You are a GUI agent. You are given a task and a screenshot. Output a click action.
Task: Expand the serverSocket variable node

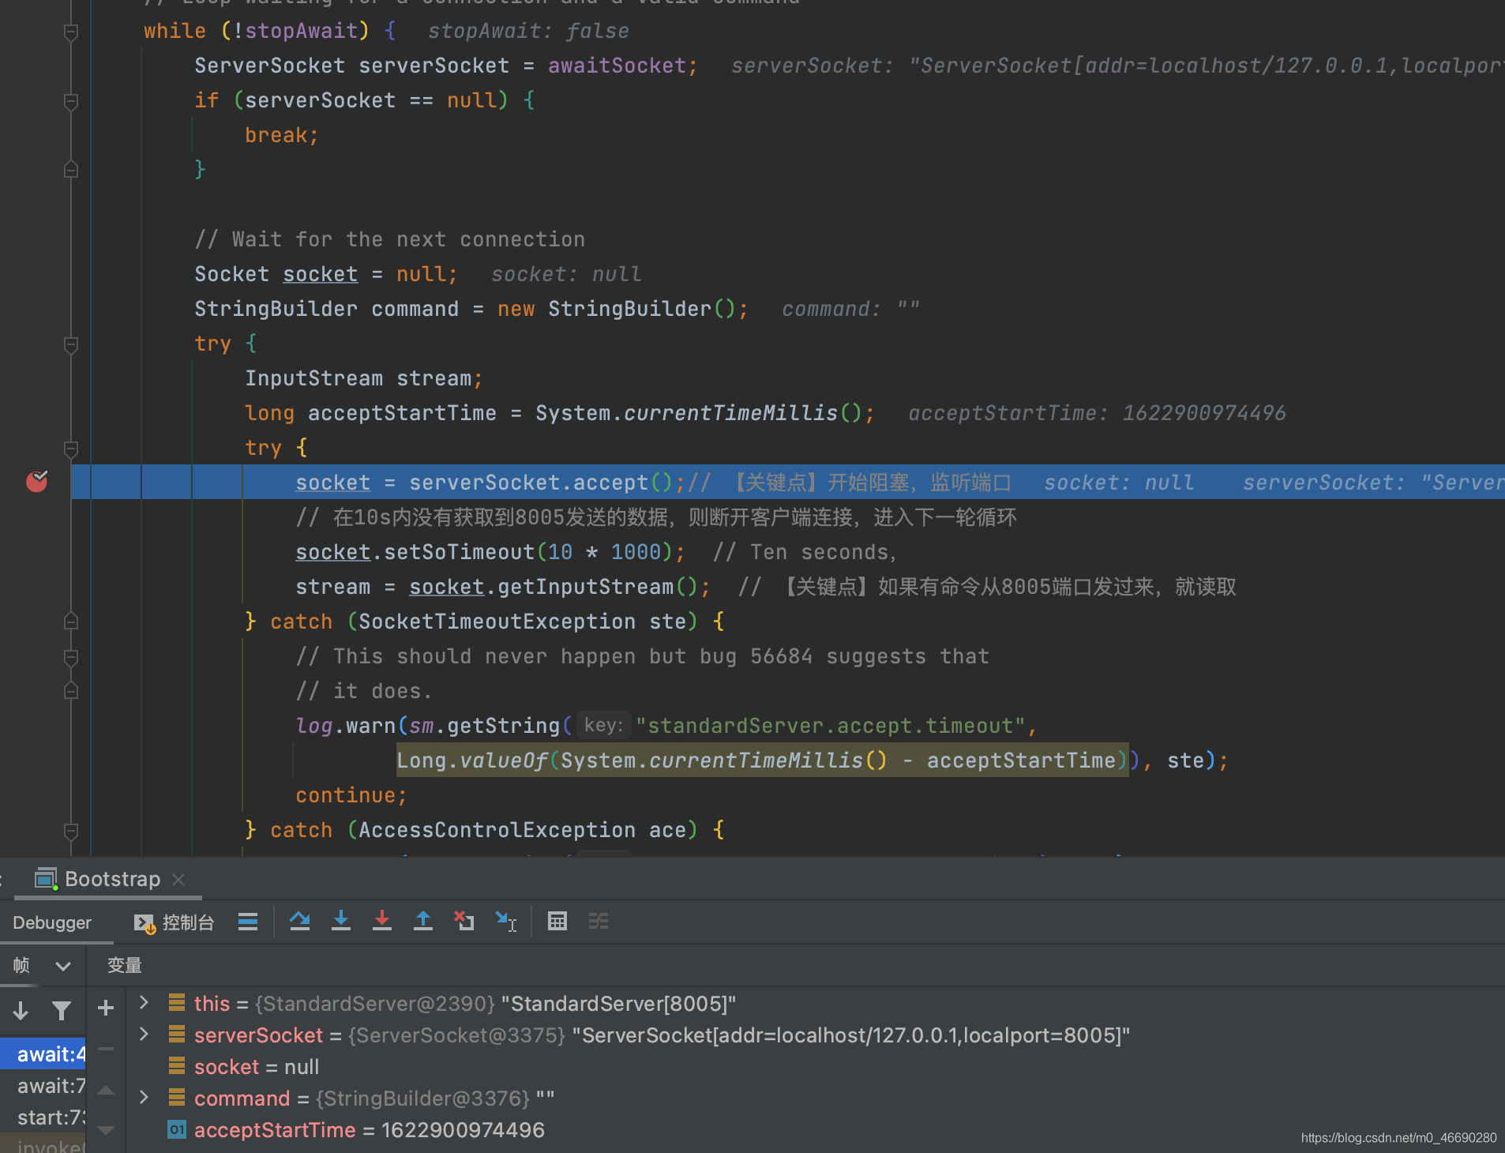point(144,1035)
